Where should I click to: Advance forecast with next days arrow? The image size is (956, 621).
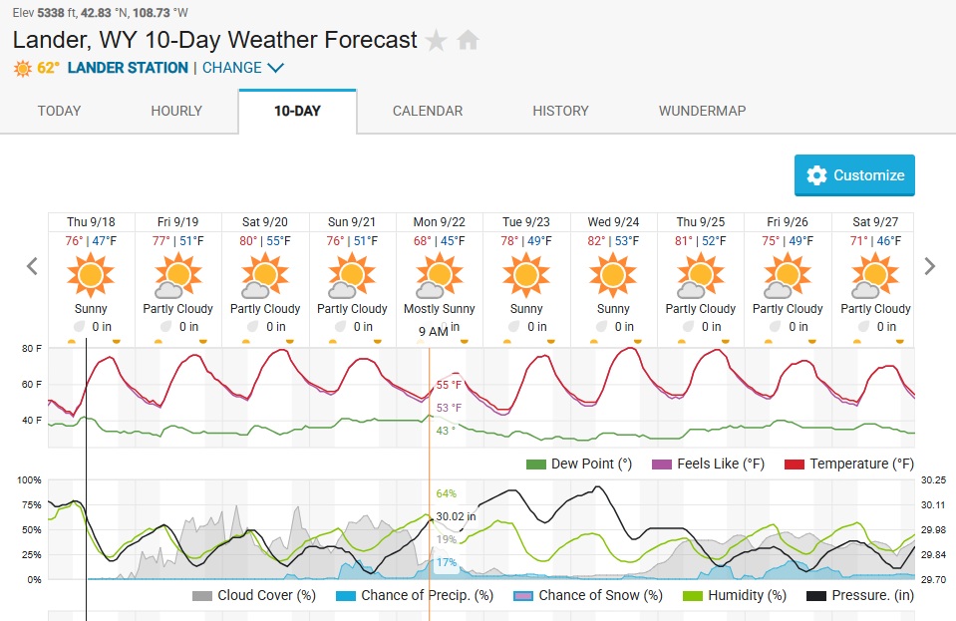tap(930, 266)
